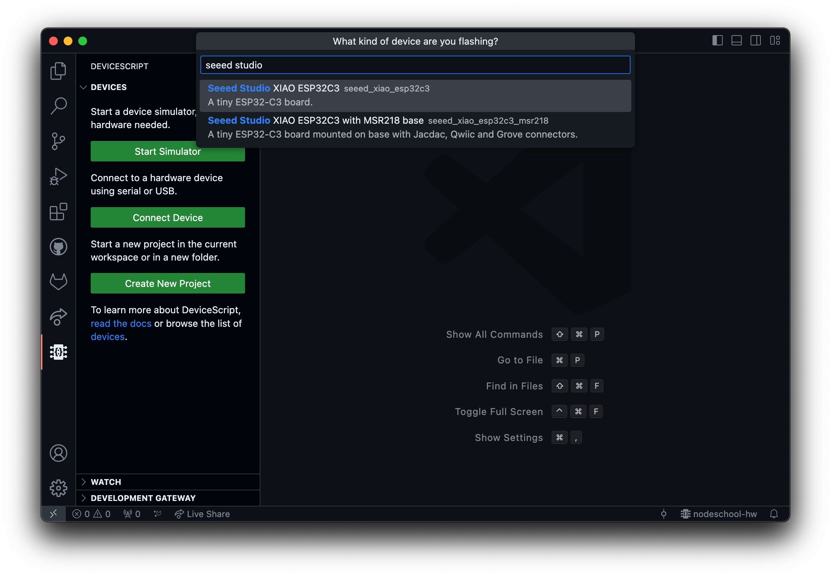Viewport: 831px width, 576px height.
Task: Click the device search input field
Action: (415, 65)
